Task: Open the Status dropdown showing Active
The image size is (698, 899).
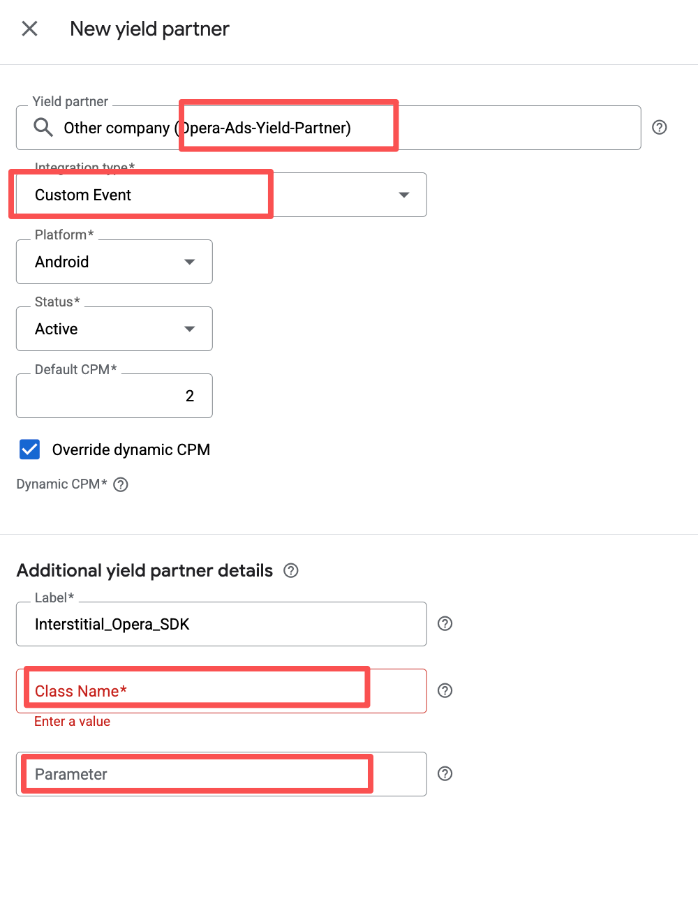Action: click(114, 329)
